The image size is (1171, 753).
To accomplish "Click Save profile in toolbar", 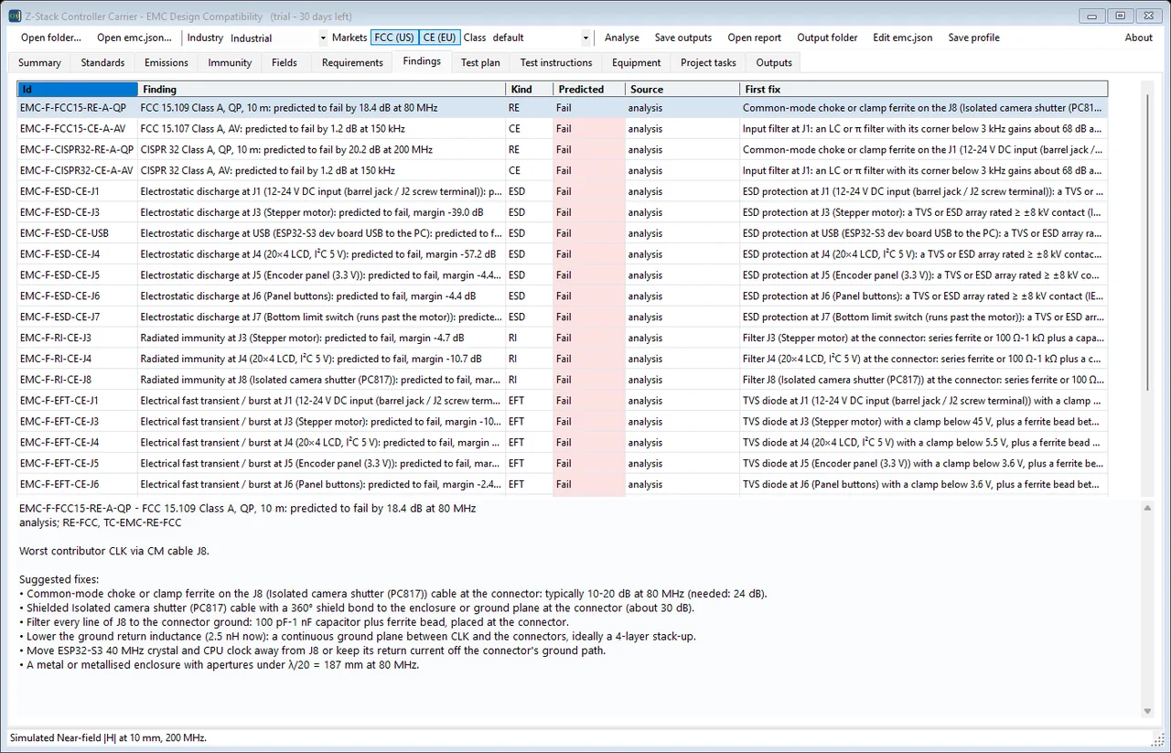I will coord(974,38).
